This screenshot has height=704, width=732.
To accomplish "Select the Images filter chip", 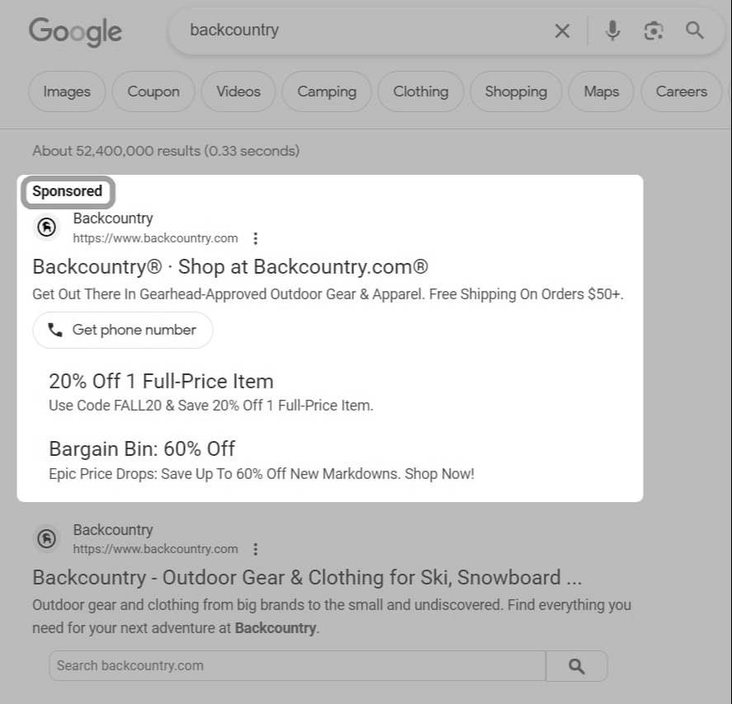I will point(67,92).
